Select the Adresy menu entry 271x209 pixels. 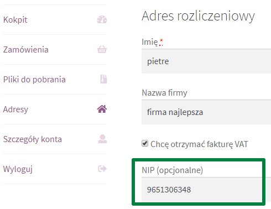coord(15,109)
